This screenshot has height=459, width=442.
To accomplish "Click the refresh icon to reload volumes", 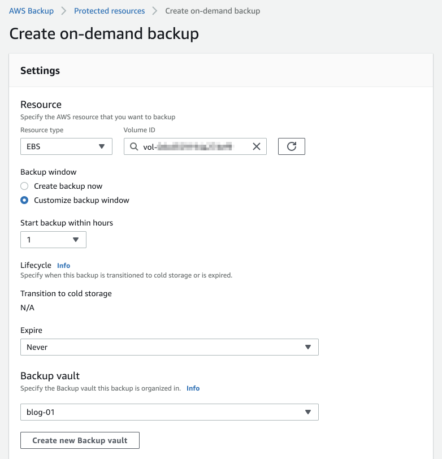I will (x=291, y=146).
